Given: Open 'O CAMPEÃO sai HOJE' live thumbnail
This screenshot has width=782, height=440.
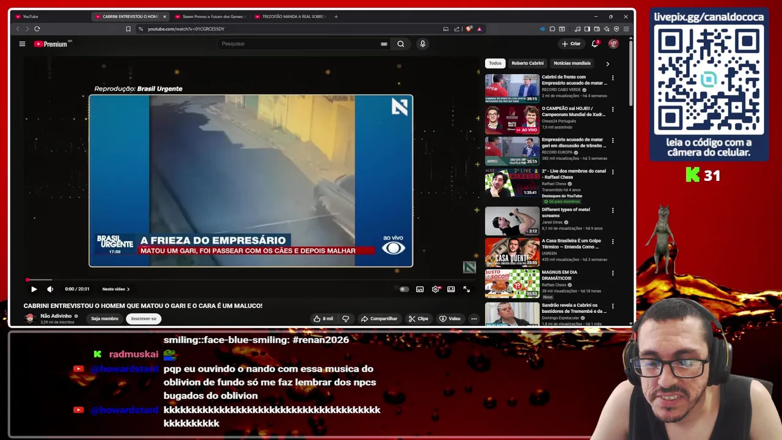Looking at the screenshot, I should click(x=512, y=120).
